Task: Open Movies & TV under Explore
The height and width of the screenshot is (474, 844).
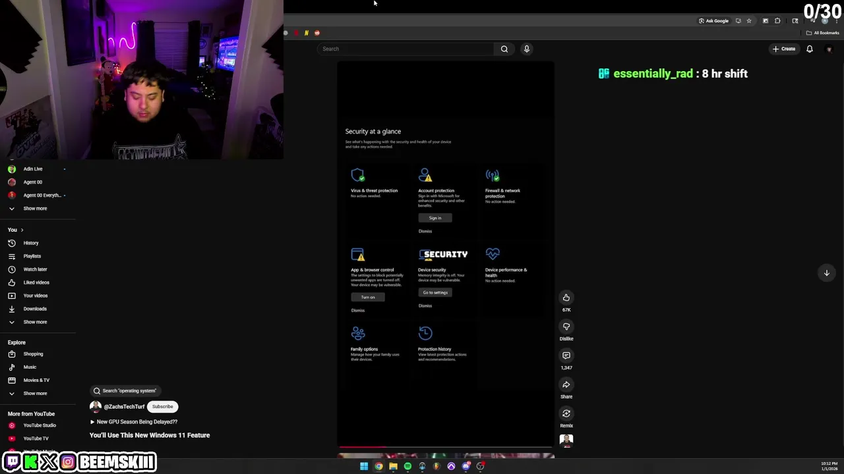Action: point(38,380)
